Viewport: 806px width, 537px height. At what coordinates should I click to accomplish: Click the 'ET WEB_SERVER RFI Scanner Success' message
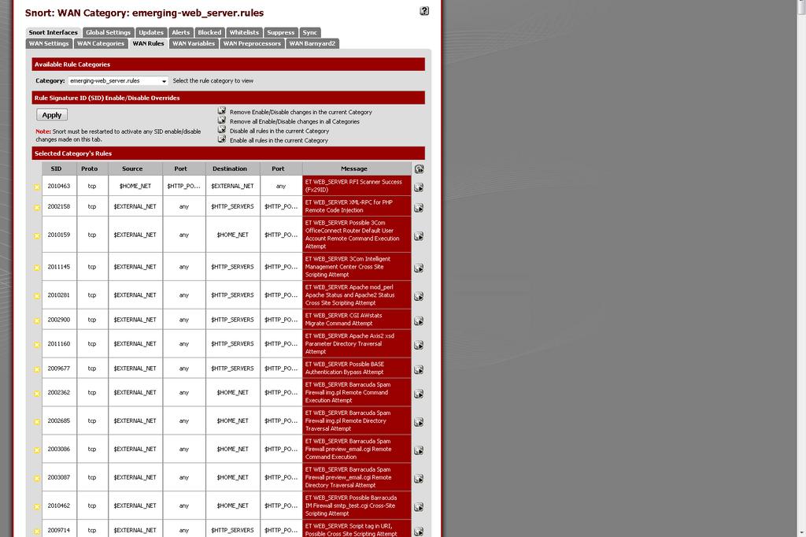[357, 186]
